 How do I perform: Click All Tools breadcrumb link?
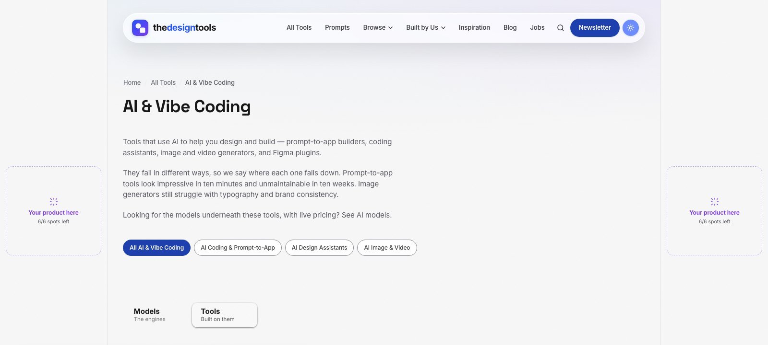163,82
